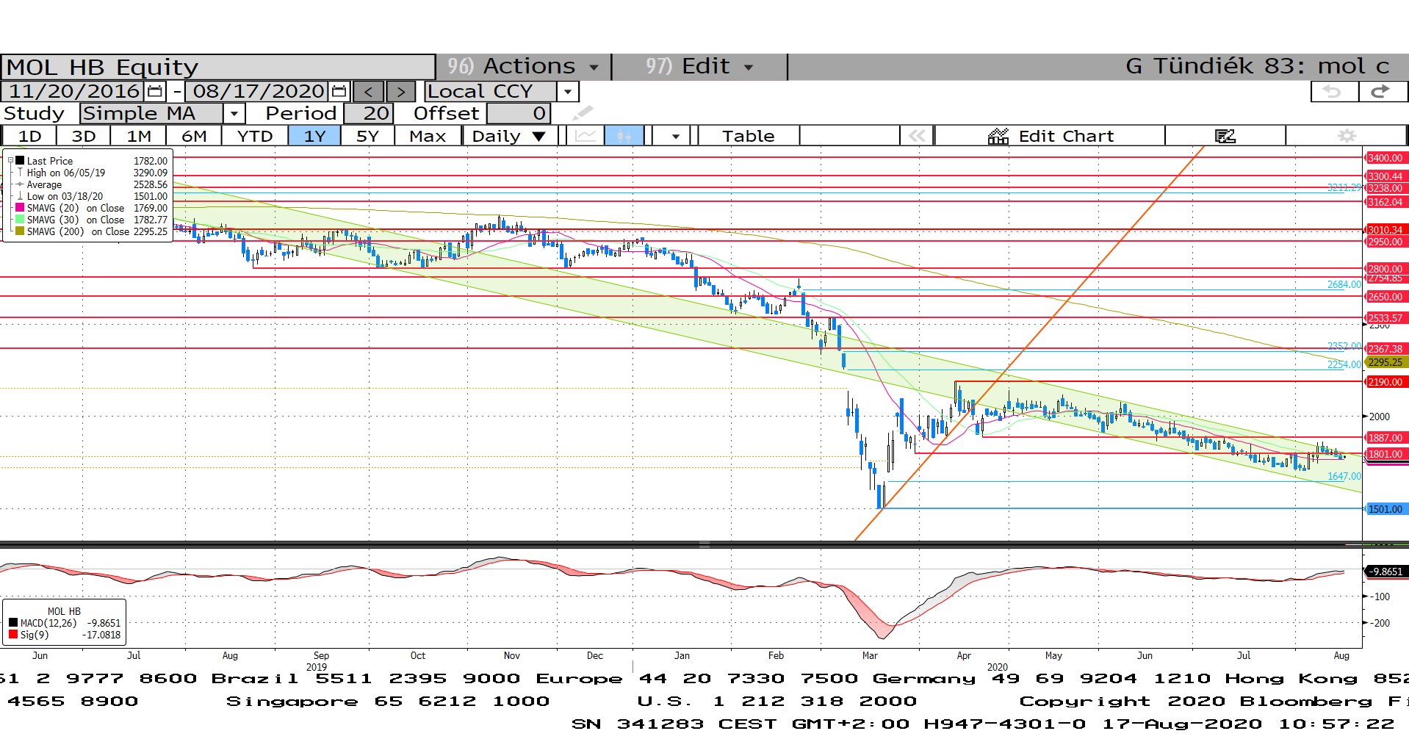The height and width of the screenshot is (753, 1409).
Task: Go to previous date range arrow
Action: tap(368, 91)
